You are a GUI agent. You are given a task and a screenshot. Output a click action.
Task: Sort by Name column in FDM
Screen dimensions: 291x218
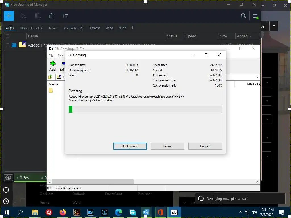96,36
